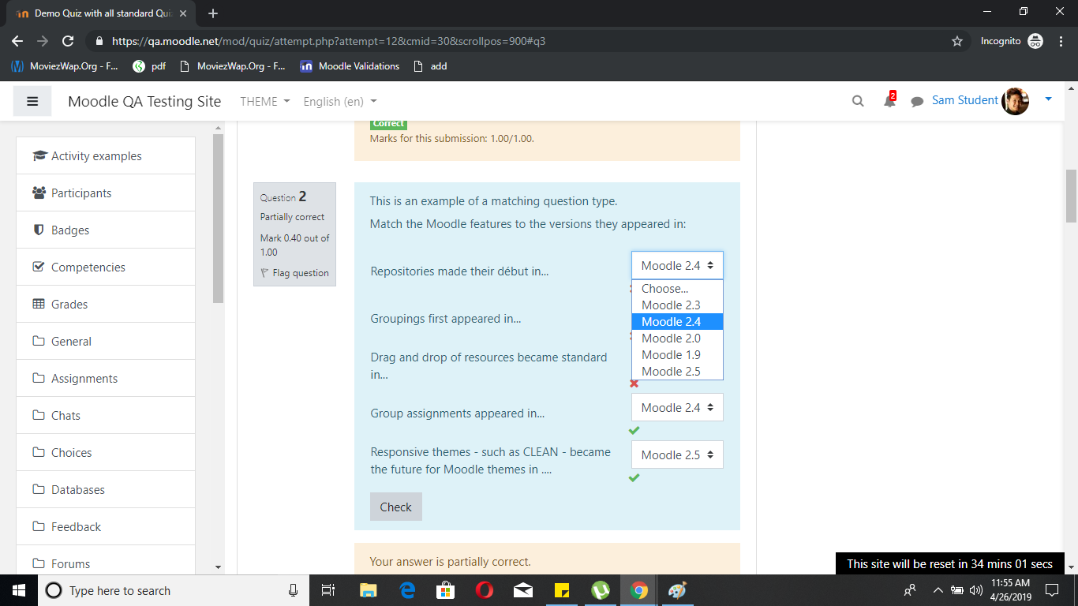1078x606 pixels.
Task: Select Moodle 2.0 option in list
Action: [x=677, y=339]
